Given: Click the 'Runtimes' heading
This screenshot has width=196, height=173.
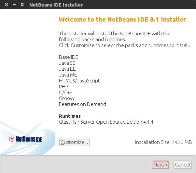Looking at the screenshot, I should click(x=70, y=116).
